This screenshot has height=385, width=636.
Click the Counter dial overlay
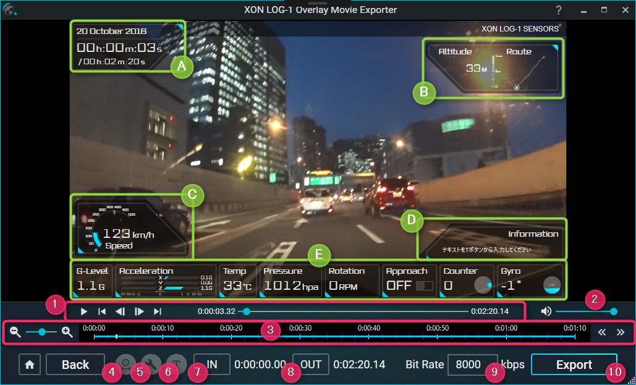tap(483, 285)
